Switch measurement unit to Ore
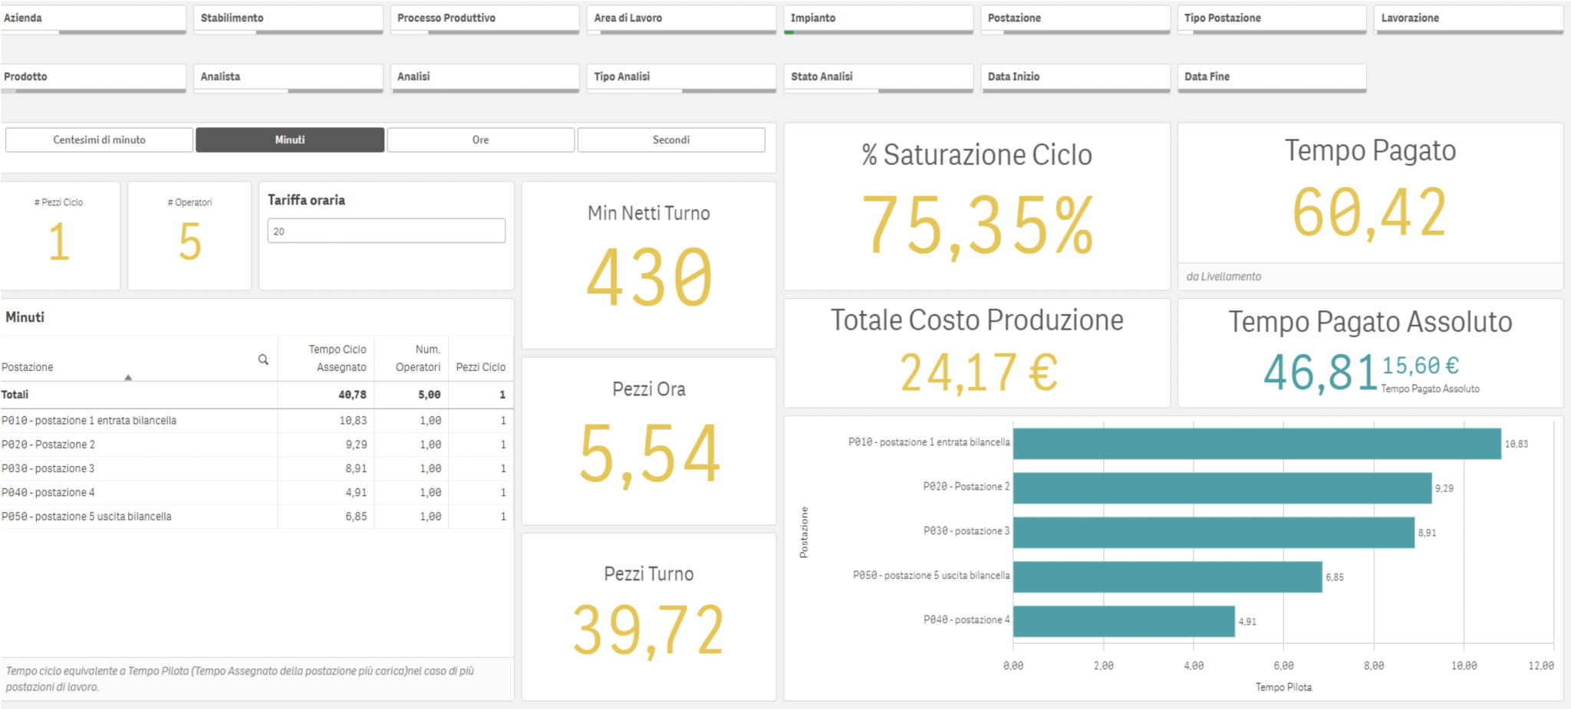The height and width of the screenshot is (709, 1571). tap(479, 140)
